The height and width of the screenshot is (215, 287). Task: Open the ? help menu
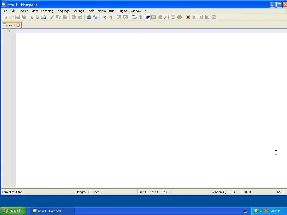pos(145,11)
